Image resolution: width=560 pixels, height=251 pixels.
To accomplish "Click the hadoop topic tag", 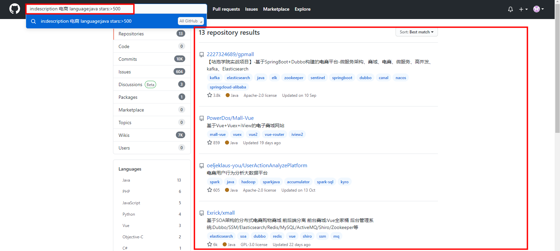I will tap(248, 182).
